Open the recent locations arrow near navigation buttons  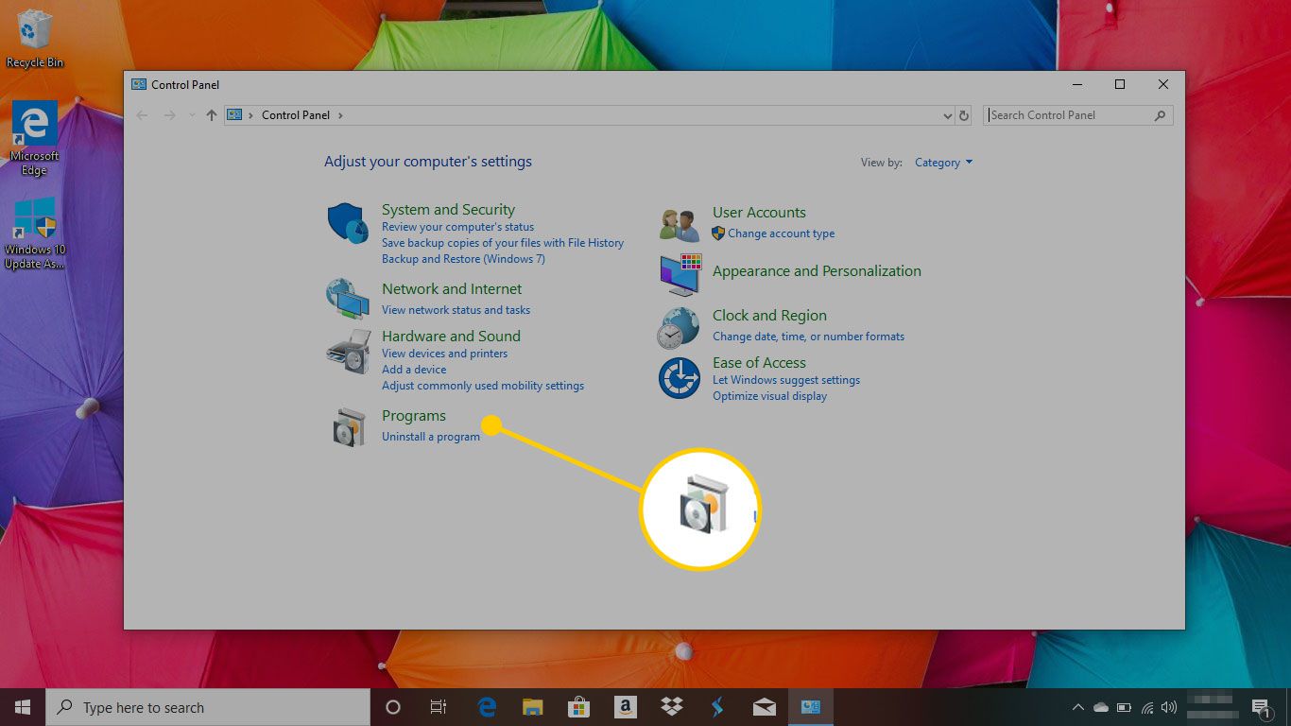(x=192, y=115)
